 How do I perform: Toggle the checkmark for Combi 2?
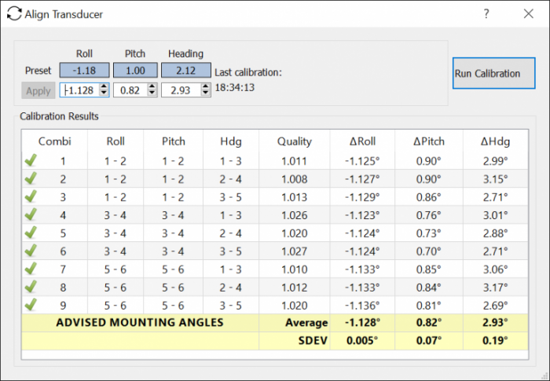[x=31, y=178]
